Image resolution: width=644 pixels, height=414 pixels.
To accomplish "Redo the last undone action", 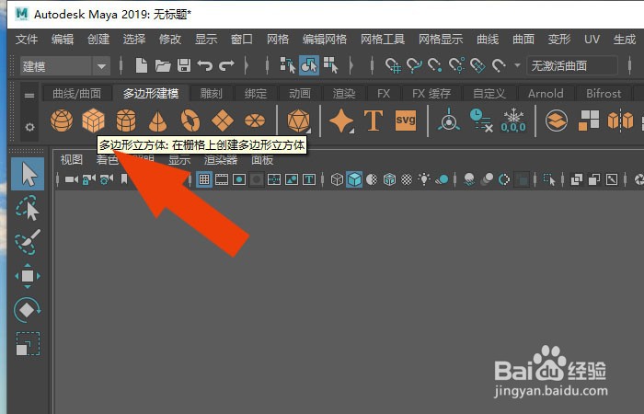I will tap(226, 65).
